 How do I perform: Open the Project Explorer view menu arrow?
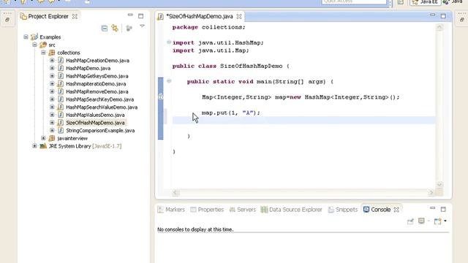pyautogui.click(x=143, y=26)
